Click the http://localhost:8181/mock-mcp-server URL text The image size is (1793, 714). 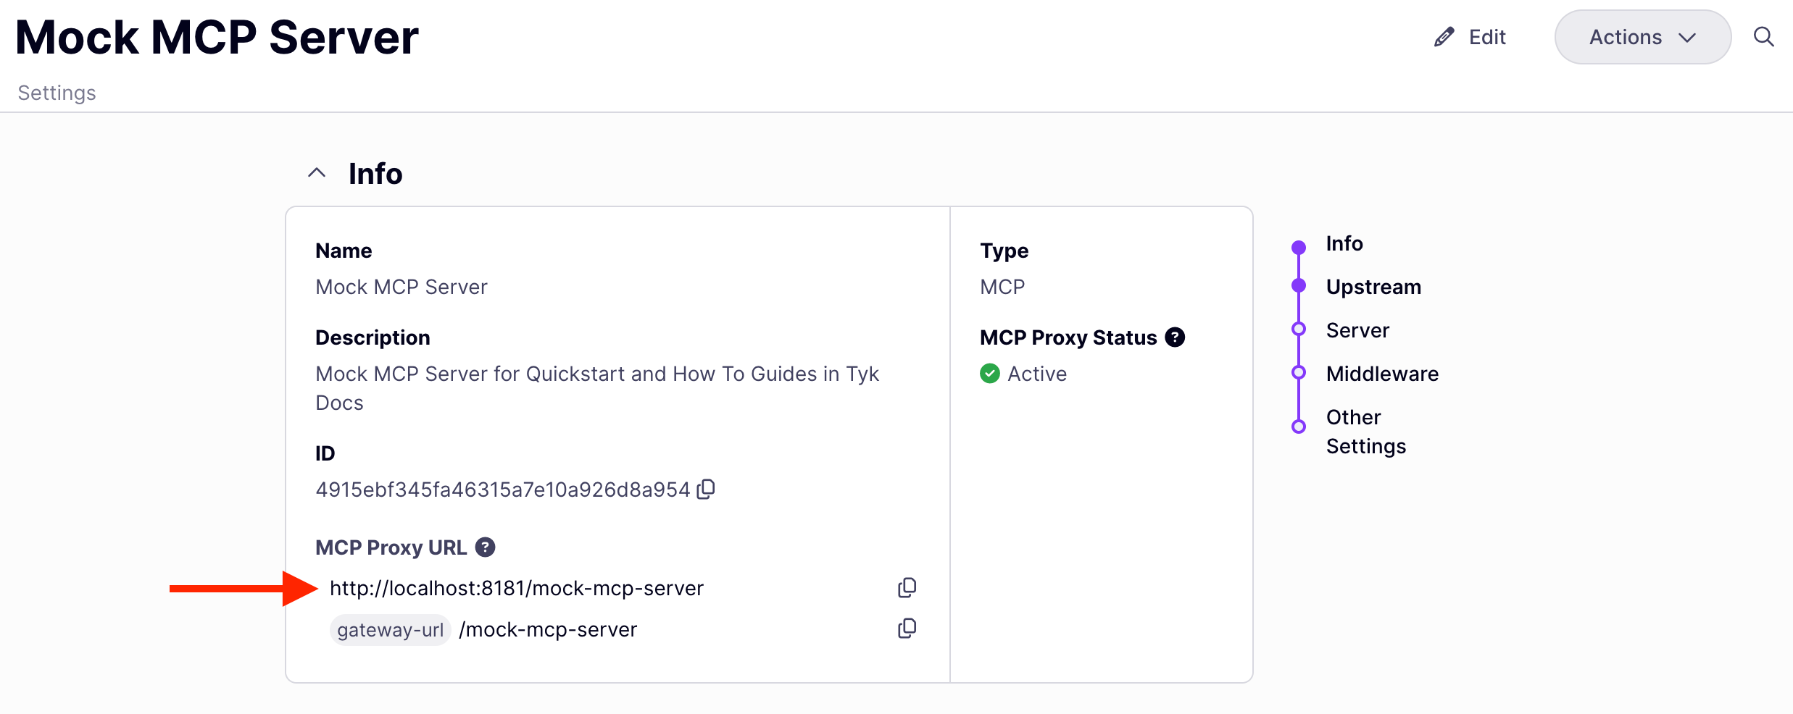click(x=517, y=588)
